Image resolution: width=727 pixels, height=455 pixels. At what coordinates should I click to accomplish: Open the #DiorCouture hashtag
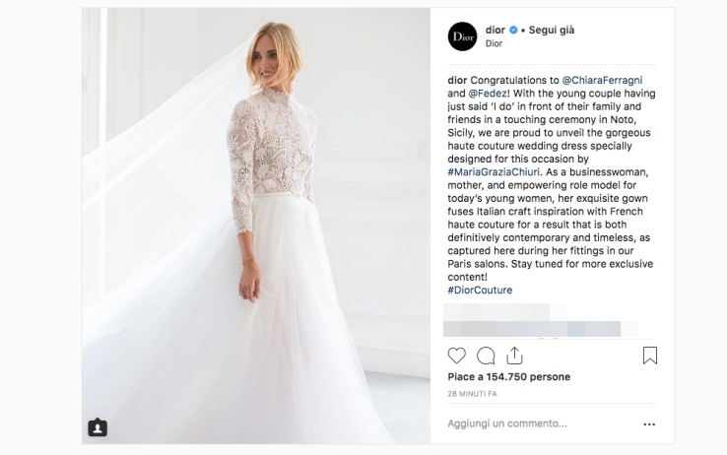(480, 291)
